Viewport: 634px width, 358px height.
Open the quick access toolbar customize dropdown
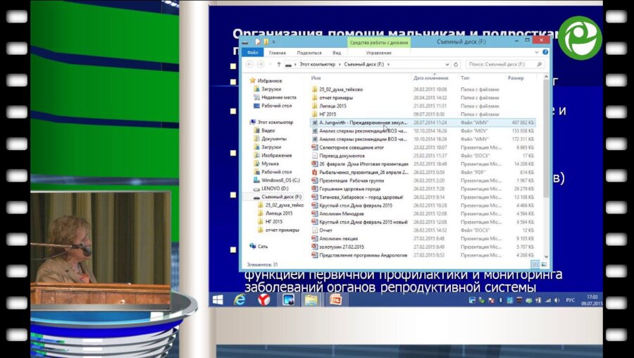(x=274, y=42)
